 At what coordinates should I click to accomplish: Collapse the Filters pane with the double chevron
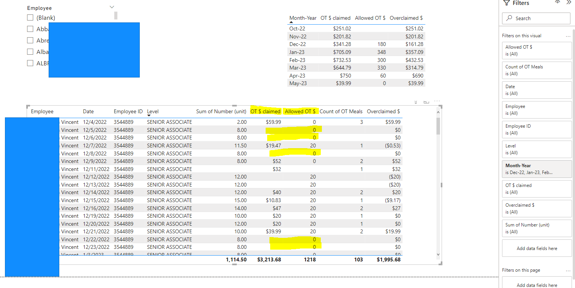click(569, 2)
